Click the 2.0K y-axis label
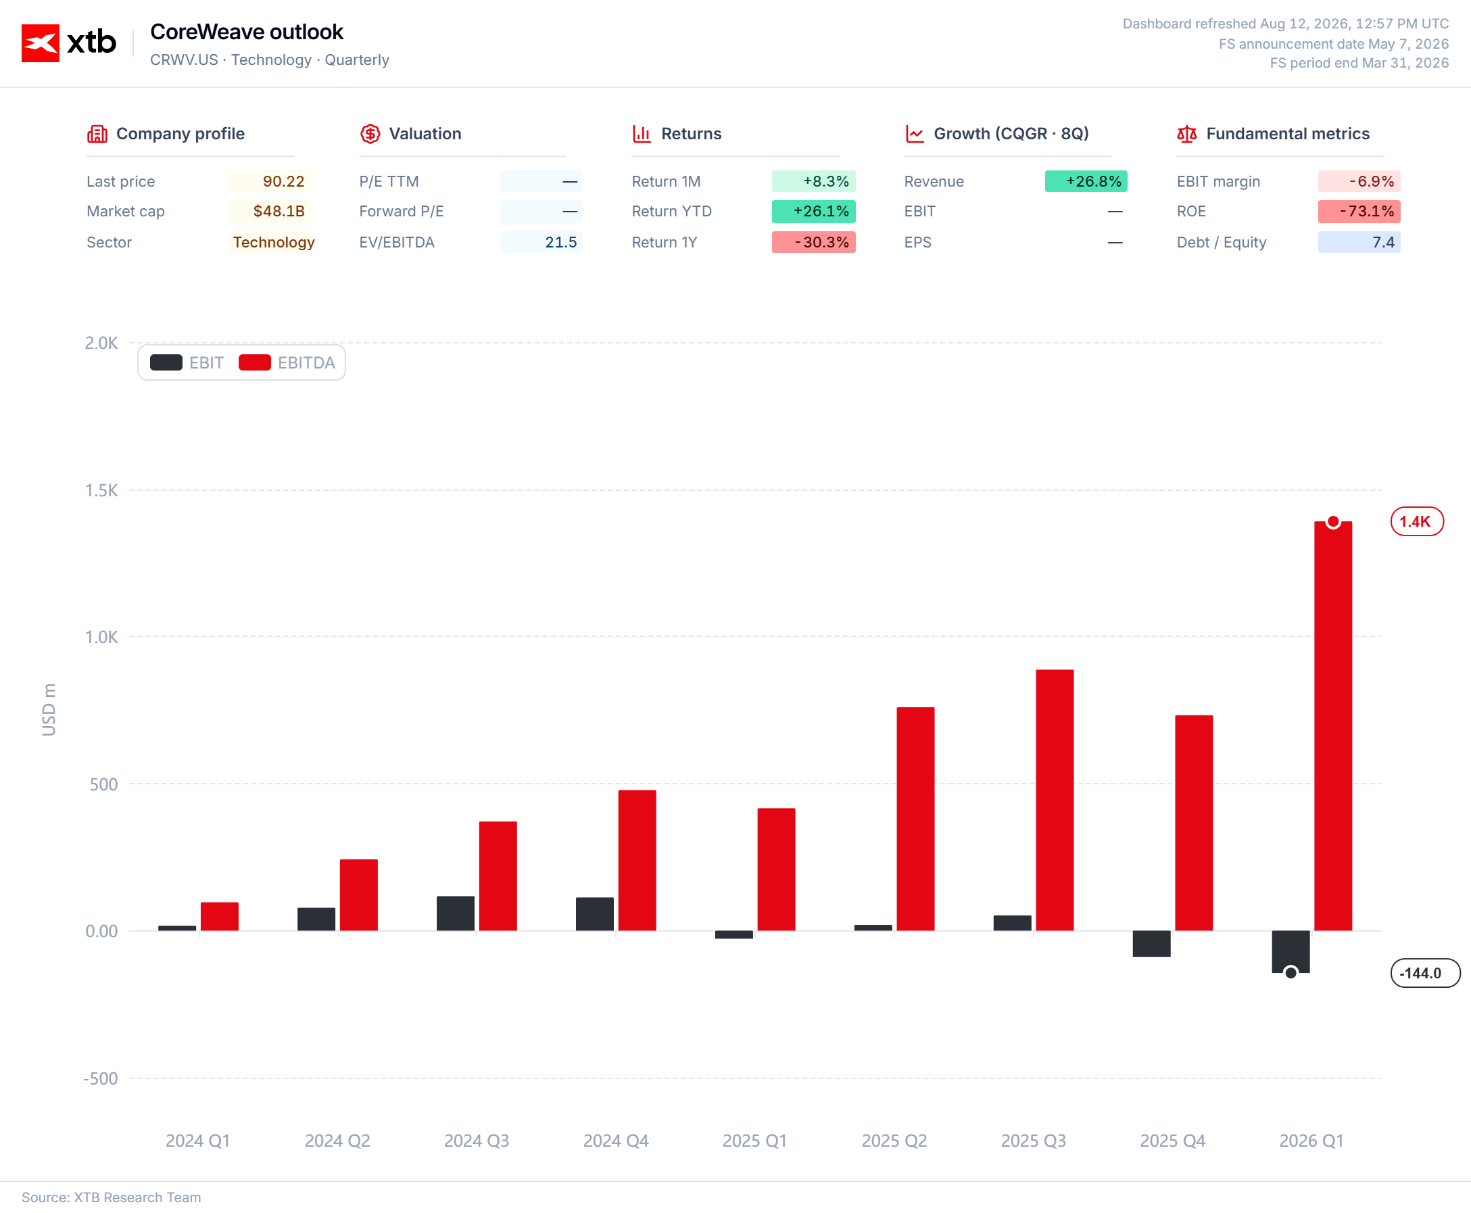Viewport: 1471px width, 1213px height. coord(101,343)
